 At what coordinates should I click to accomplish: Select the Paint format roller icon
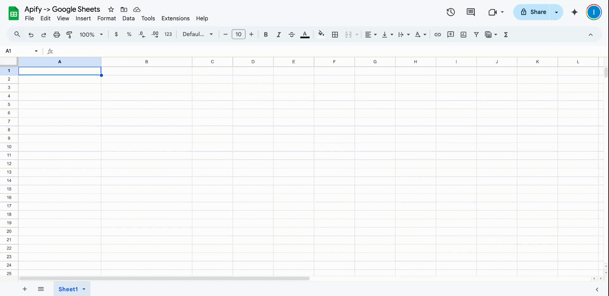pyautogui.click(x=69, y=35)
